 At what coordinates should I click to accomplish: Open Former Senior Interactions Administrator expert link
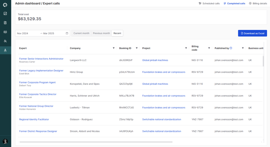(41, 59)
